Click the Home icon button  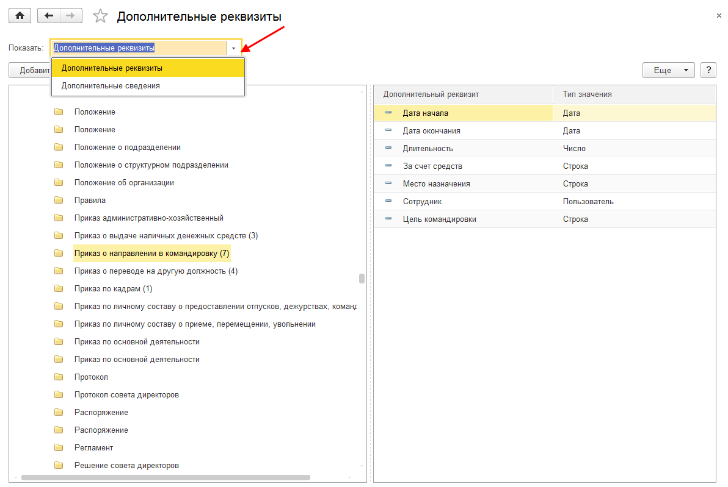pyautogui.click(x=19, y=16)
